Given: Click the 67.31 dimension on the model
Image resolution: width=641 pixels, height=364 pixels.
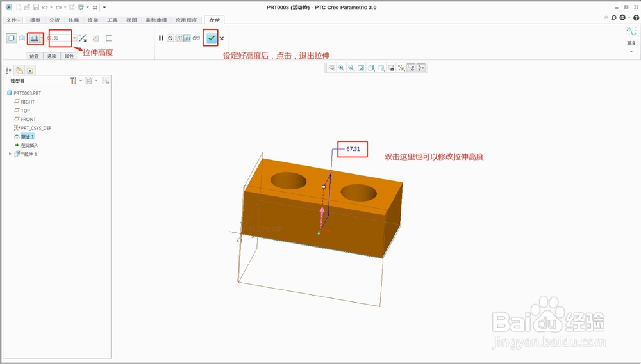Looking at the screenshot, I should point(353,149).
